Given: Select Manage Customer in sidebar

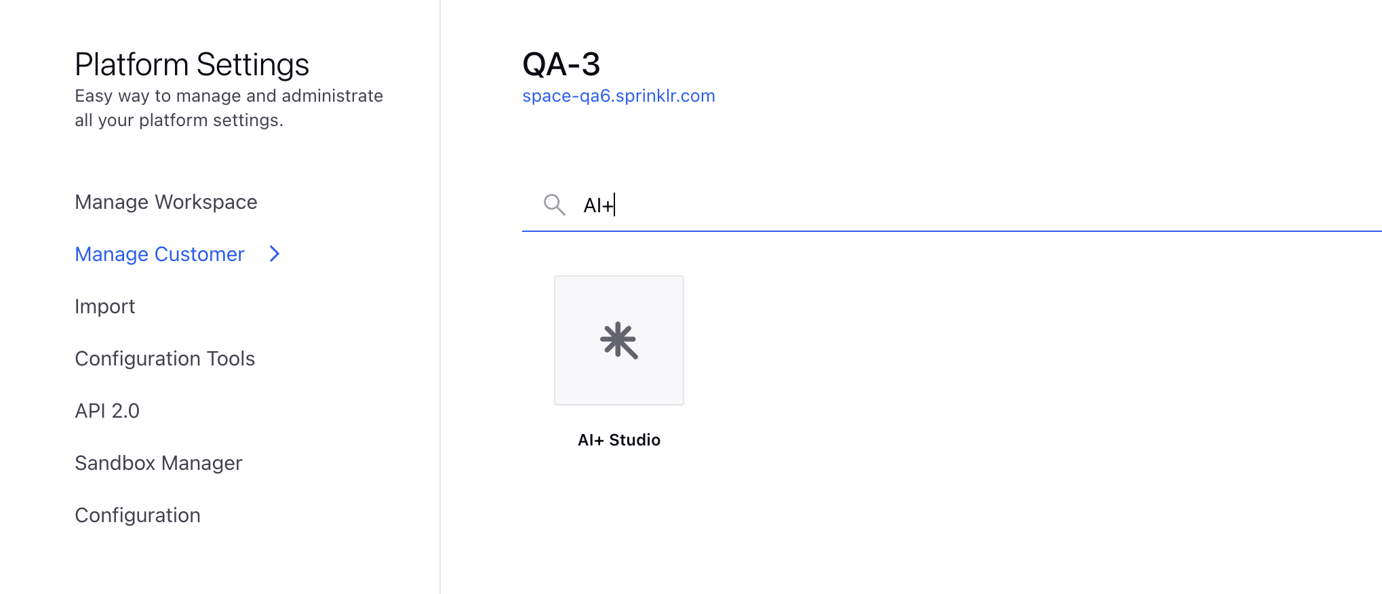Looking at the screenshot, I should pyautogui.click(x=159, y=254).
